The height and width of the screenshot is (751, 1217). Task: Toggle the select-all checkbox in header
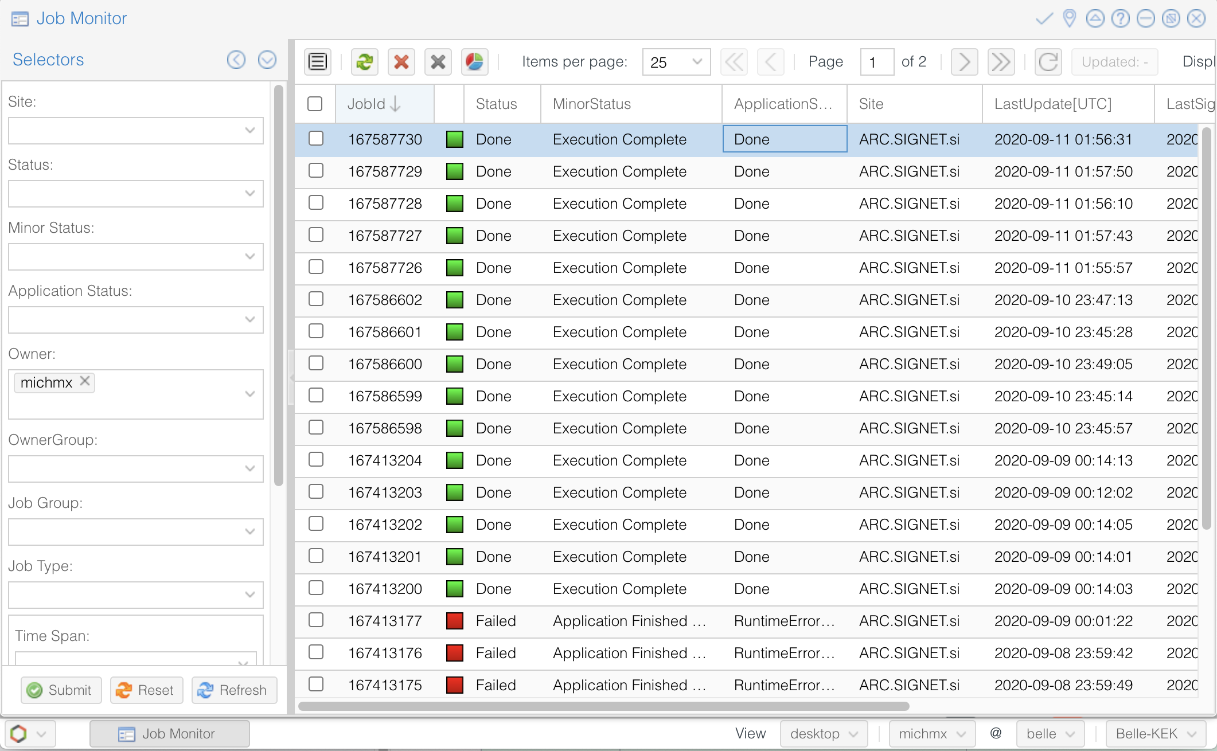(315, 104)
